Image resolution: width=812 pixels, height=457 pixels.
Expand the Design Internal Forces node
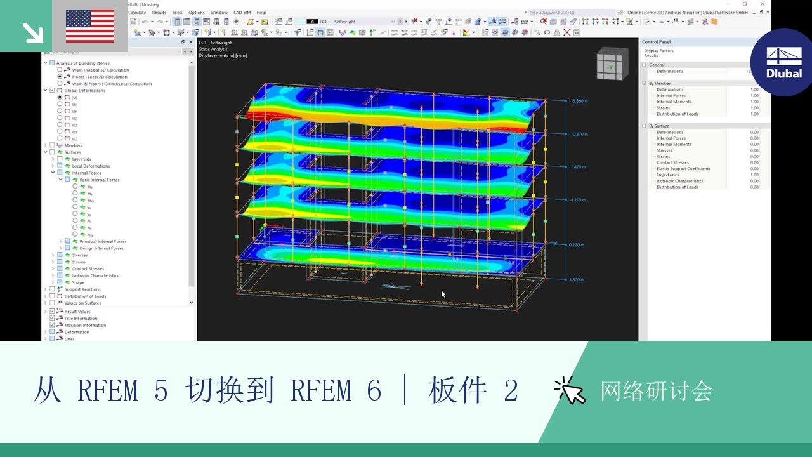[x=61, y=248]
